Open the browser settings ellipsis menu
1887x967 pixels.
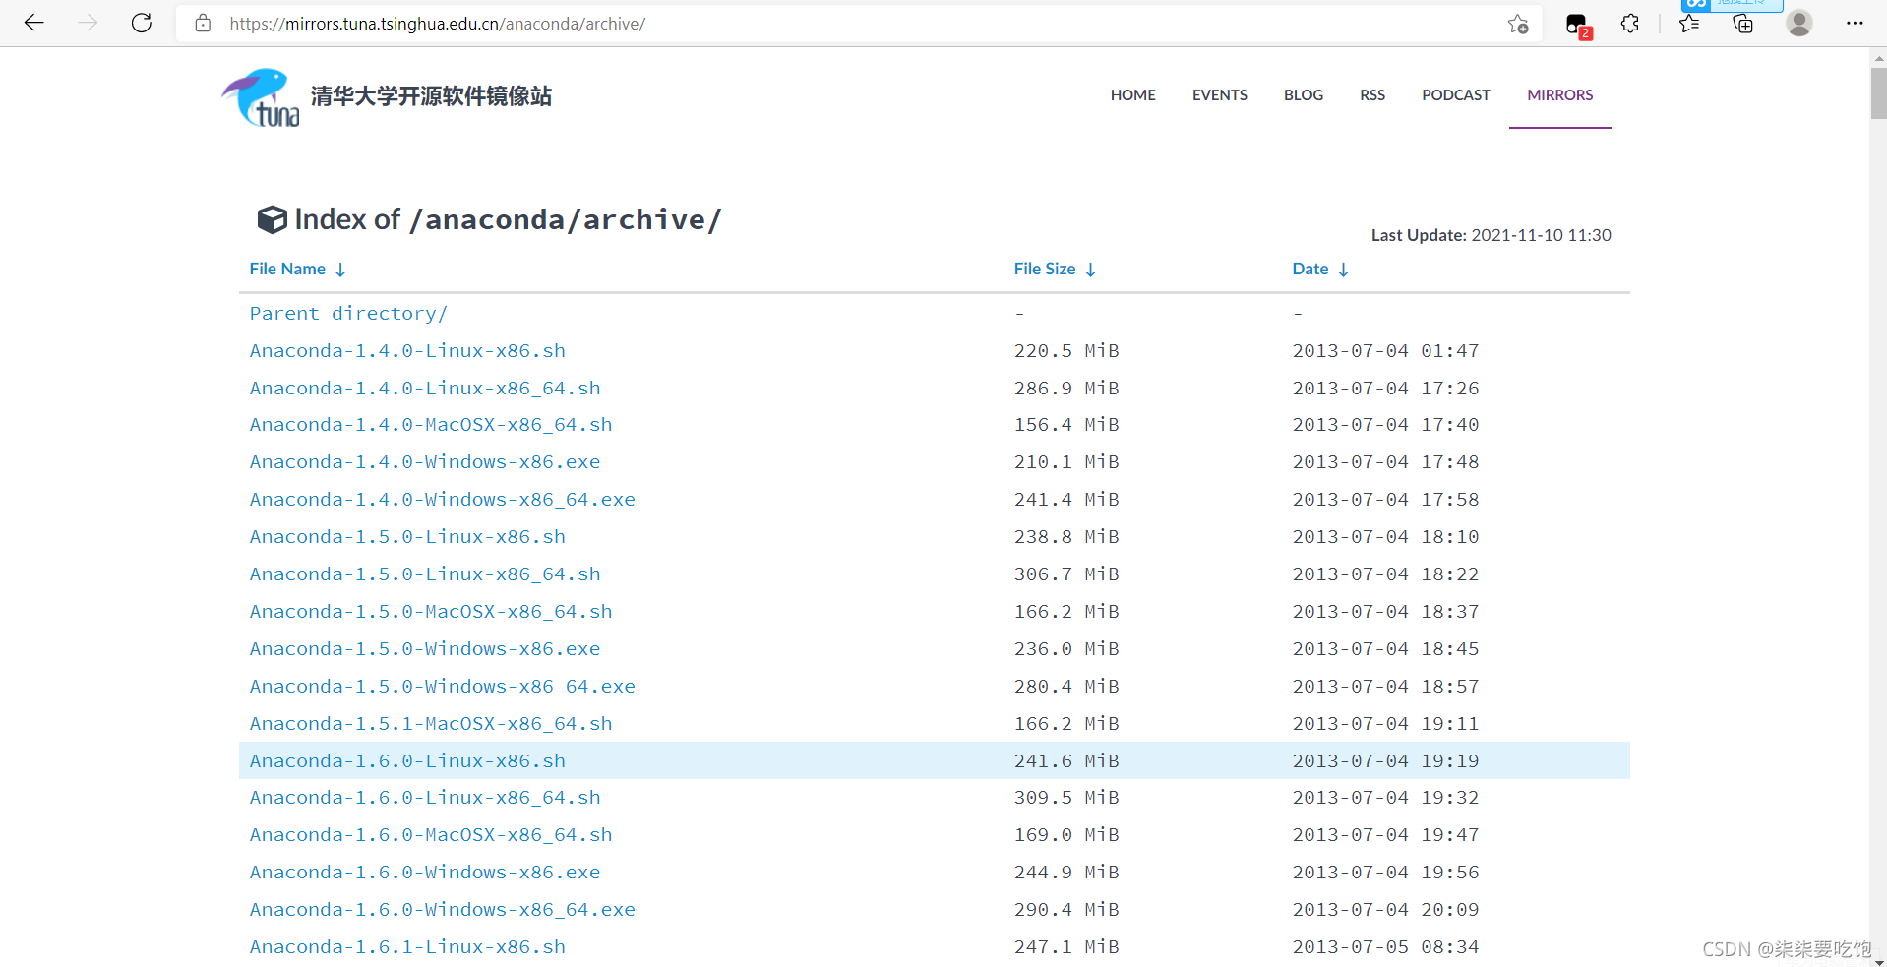(x=1855, y=24)
